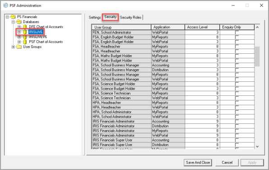Tick Enquiry Only for IRIS Financials Administrator Accounting
Screen dimensions: 269x170
pyautogui.click(x=237, y=121)
